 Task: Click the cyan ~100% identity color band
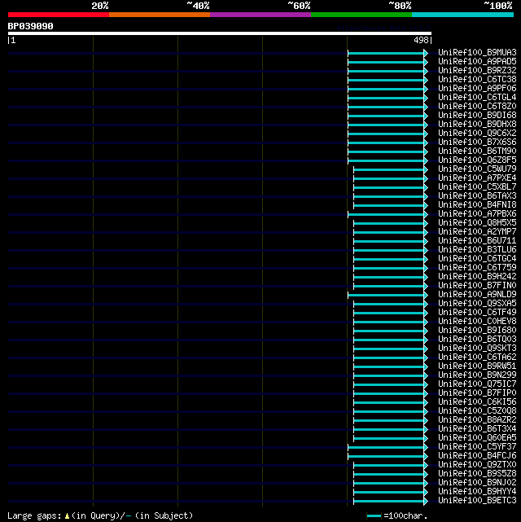(462, 15)
